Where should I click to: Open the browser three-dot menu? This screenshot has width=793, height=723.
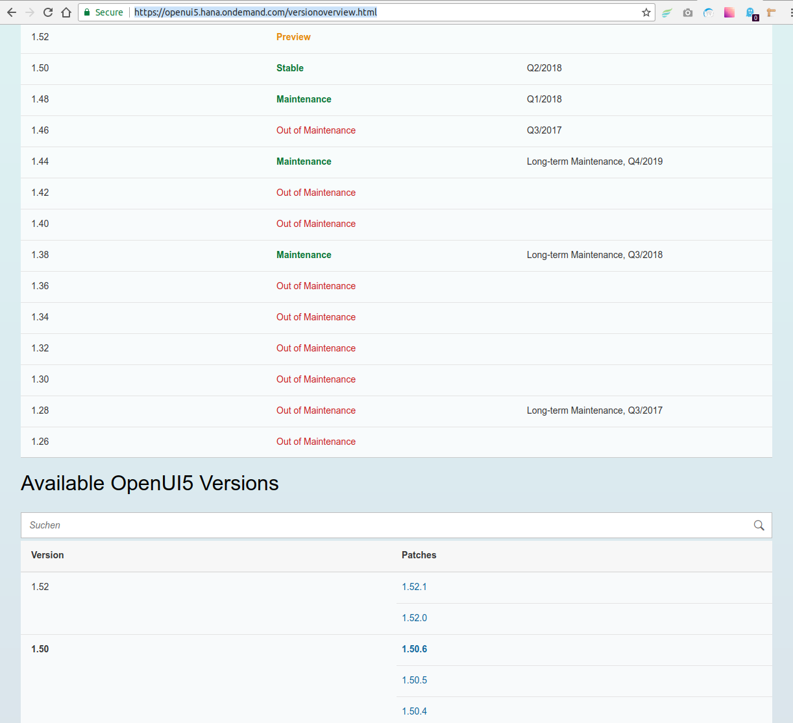coord(787,12)
